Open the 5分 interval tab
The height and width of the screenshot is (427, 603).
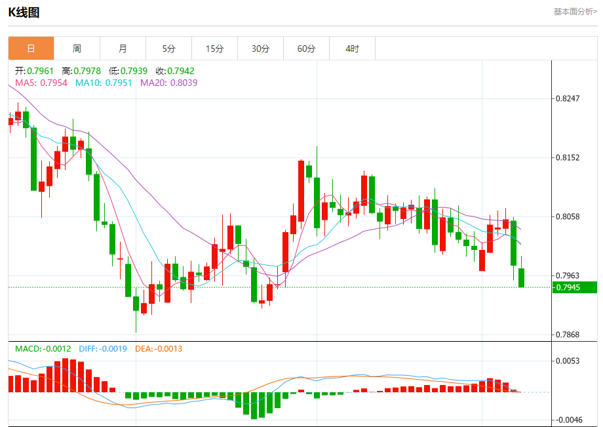[x=169, y=49]
